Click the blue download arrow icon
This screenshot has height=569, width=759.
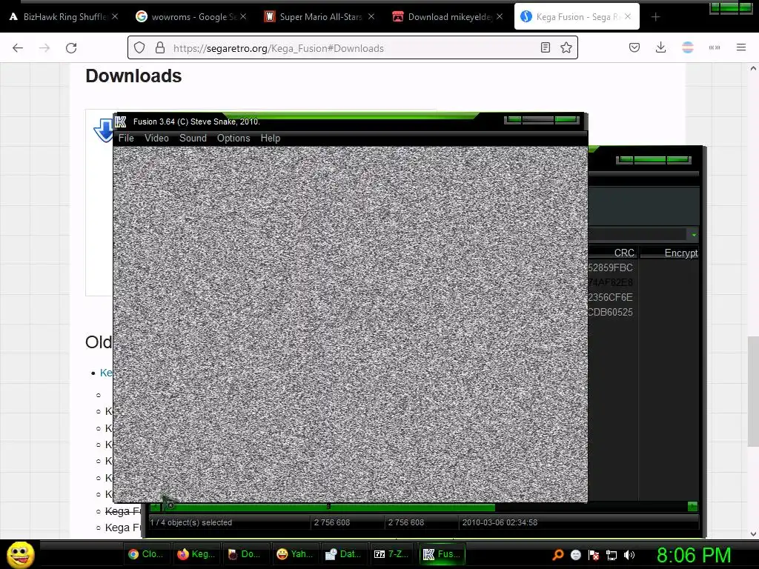pyautogui.click(x=103, y=130)
